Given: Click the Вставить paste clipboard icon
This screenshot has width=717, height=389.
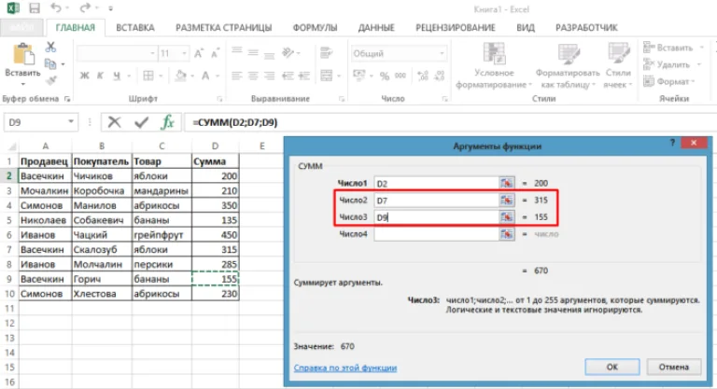Looking at the screenshot, I should (22, 54).
